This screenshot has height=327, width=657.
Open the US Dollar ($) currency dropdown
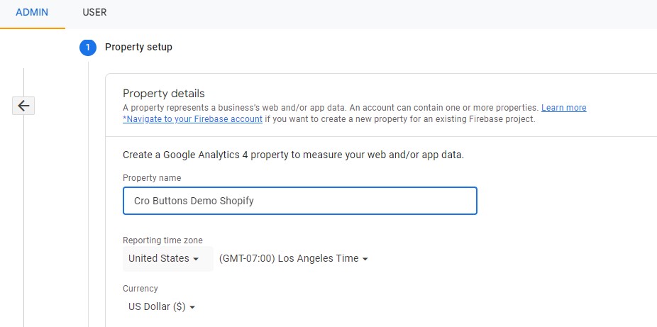162,307
